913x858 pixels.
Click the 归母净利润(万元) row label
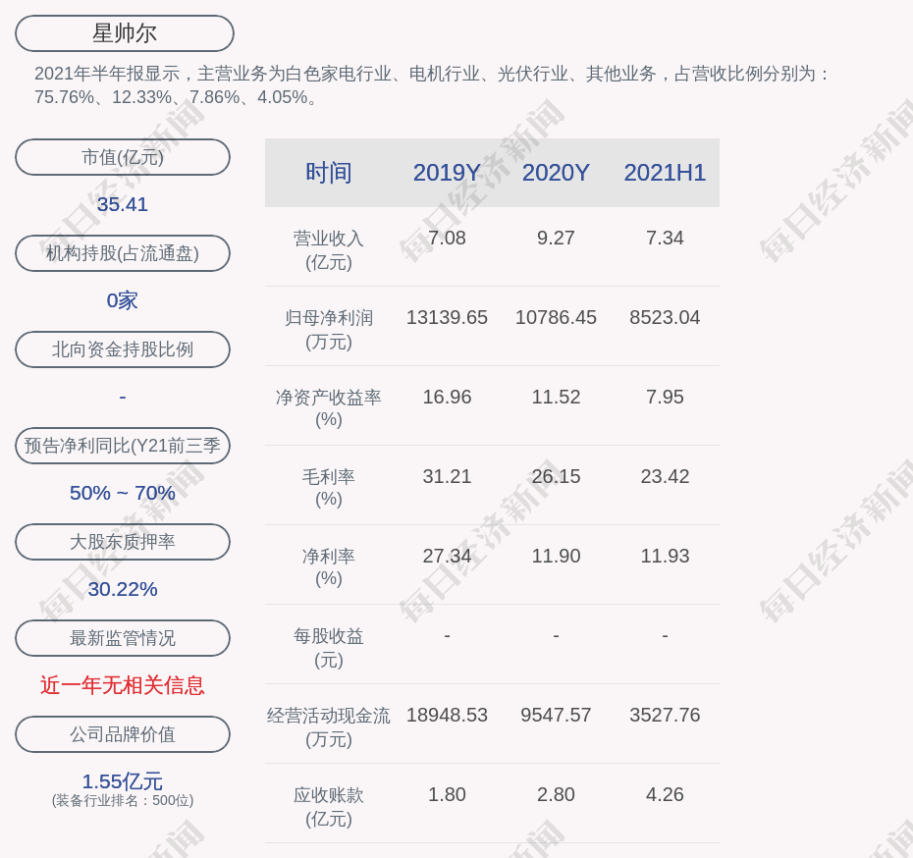pos(329,330)
